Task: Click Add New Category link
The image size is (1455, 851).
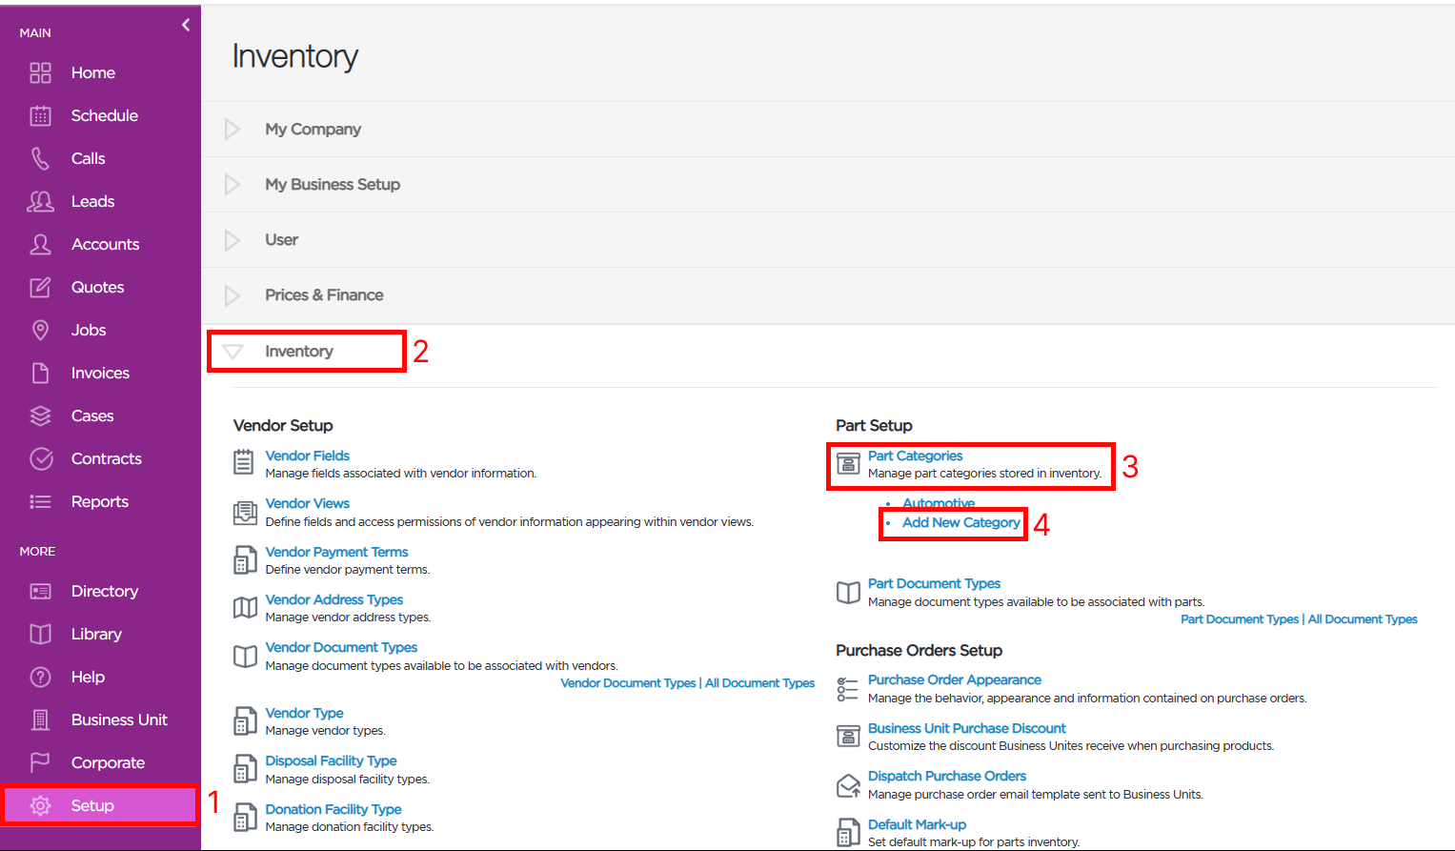Action: 961,522
